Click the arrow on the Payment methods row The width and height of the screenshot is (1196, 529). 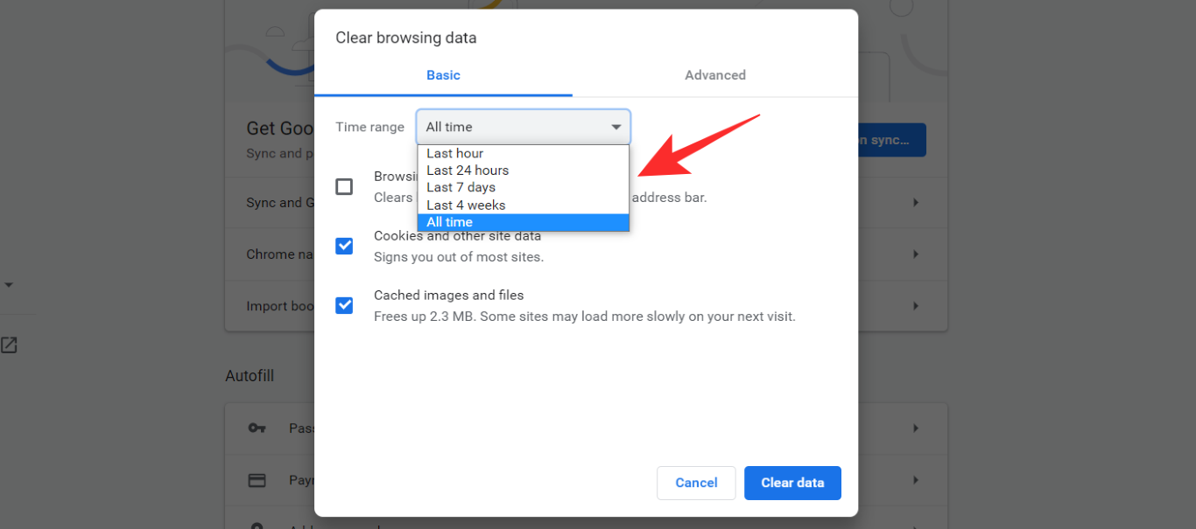(916, 480)
